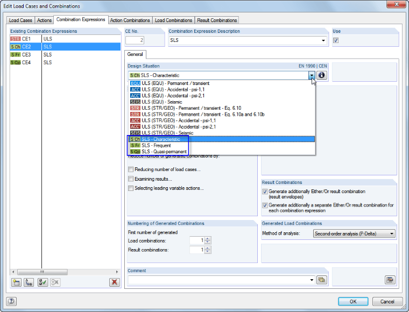Click the list scrollbar left arrow
Screen dimensions: 409x312
[13, 272]
